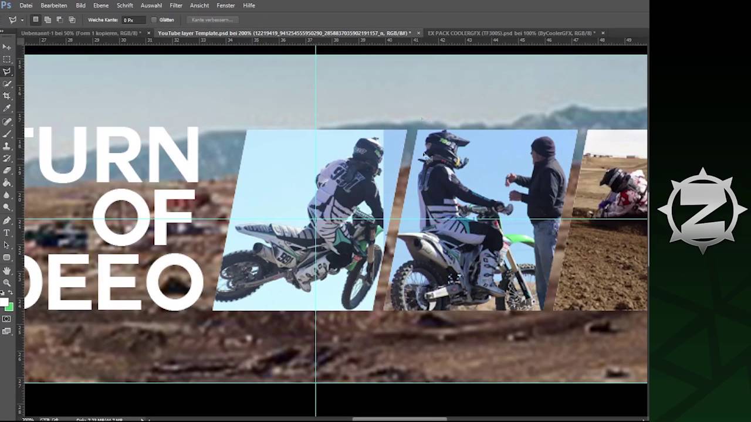Viewport: 751px width, 422px height.
Task: Click the horizontal scrollbar thumb
Action: [x=400, y=419]
